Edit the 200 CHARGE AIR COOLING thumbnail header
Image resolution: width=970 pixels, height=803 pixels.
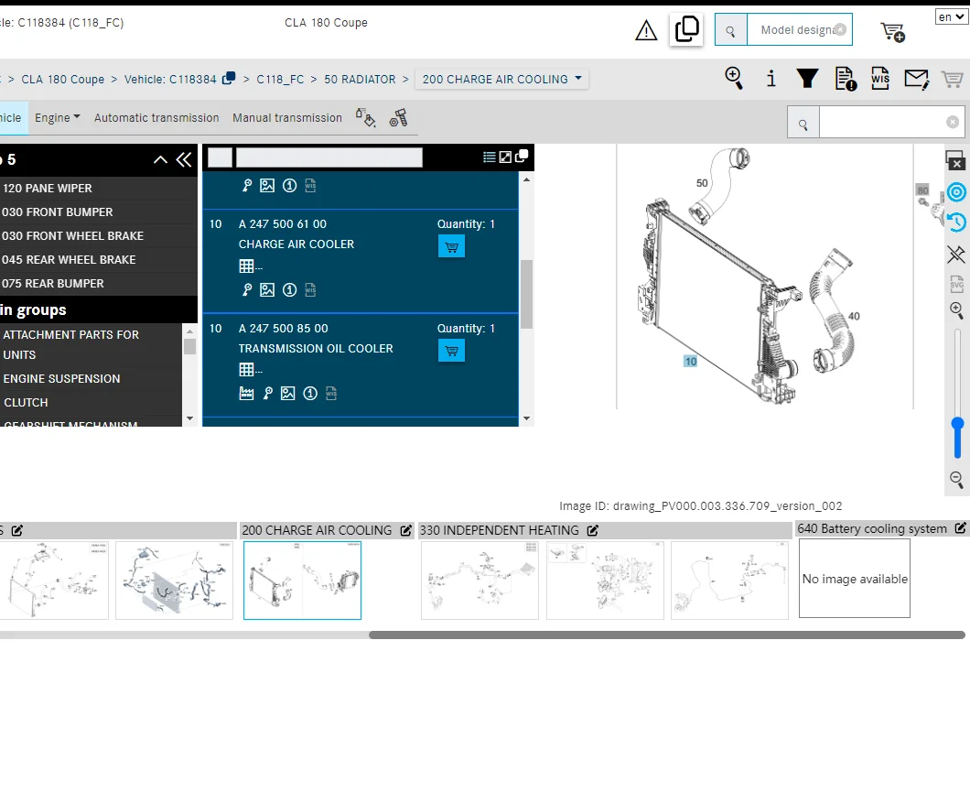[x=405, y=530]
